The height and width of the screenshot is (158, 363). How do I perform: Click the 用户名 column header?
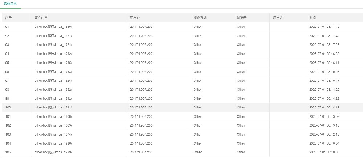(x=278, y=18)
